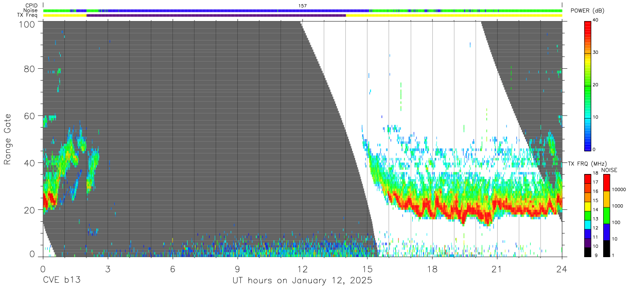This screenshot has width=632, height=291.
Task: Click the NOISE legend title
Action: (x=609, y=170)
